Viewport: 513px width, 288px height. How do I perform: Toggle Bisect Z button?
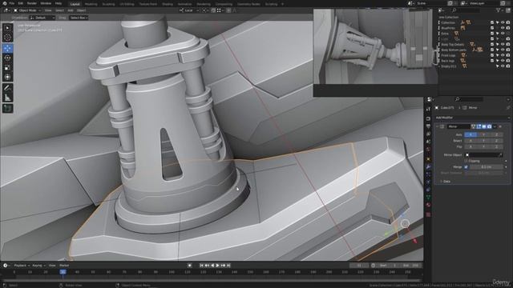click(496, 141)
